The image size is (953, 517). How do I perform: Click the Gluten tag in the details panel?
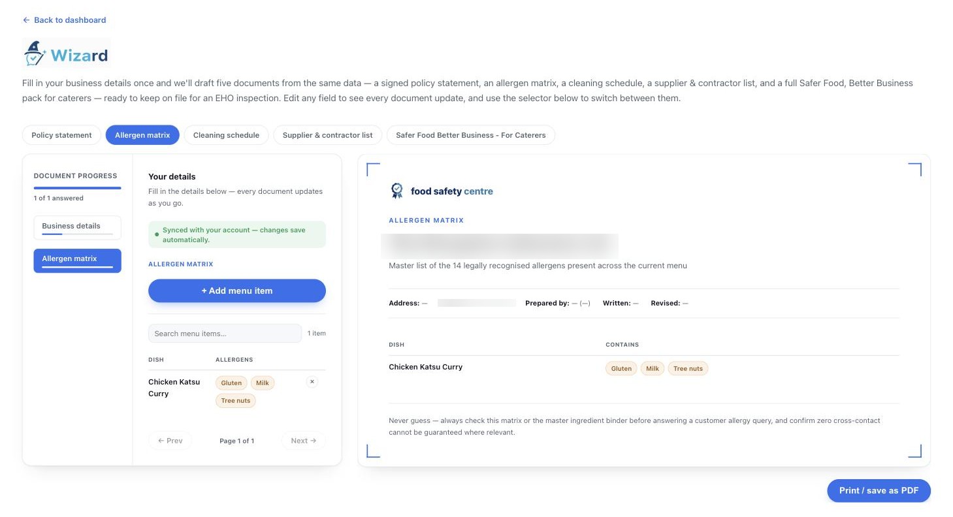tap(231, 383)
